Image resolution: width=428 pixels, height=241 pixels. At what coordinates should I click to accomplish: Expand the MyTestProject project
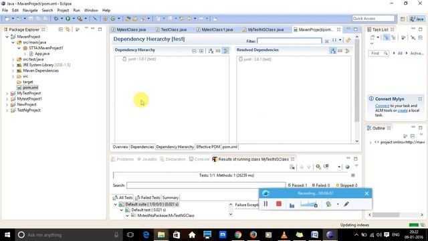tap(7, 93)
